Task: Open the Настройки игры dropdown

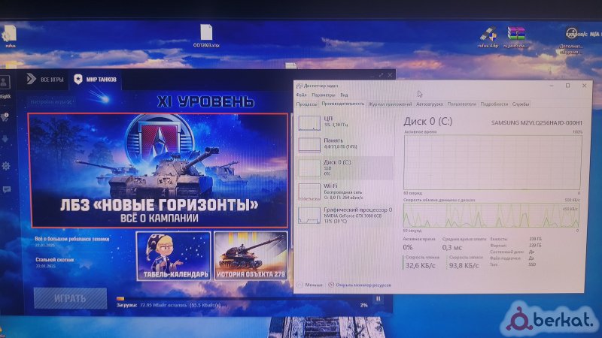Action: tap(50, 102)
